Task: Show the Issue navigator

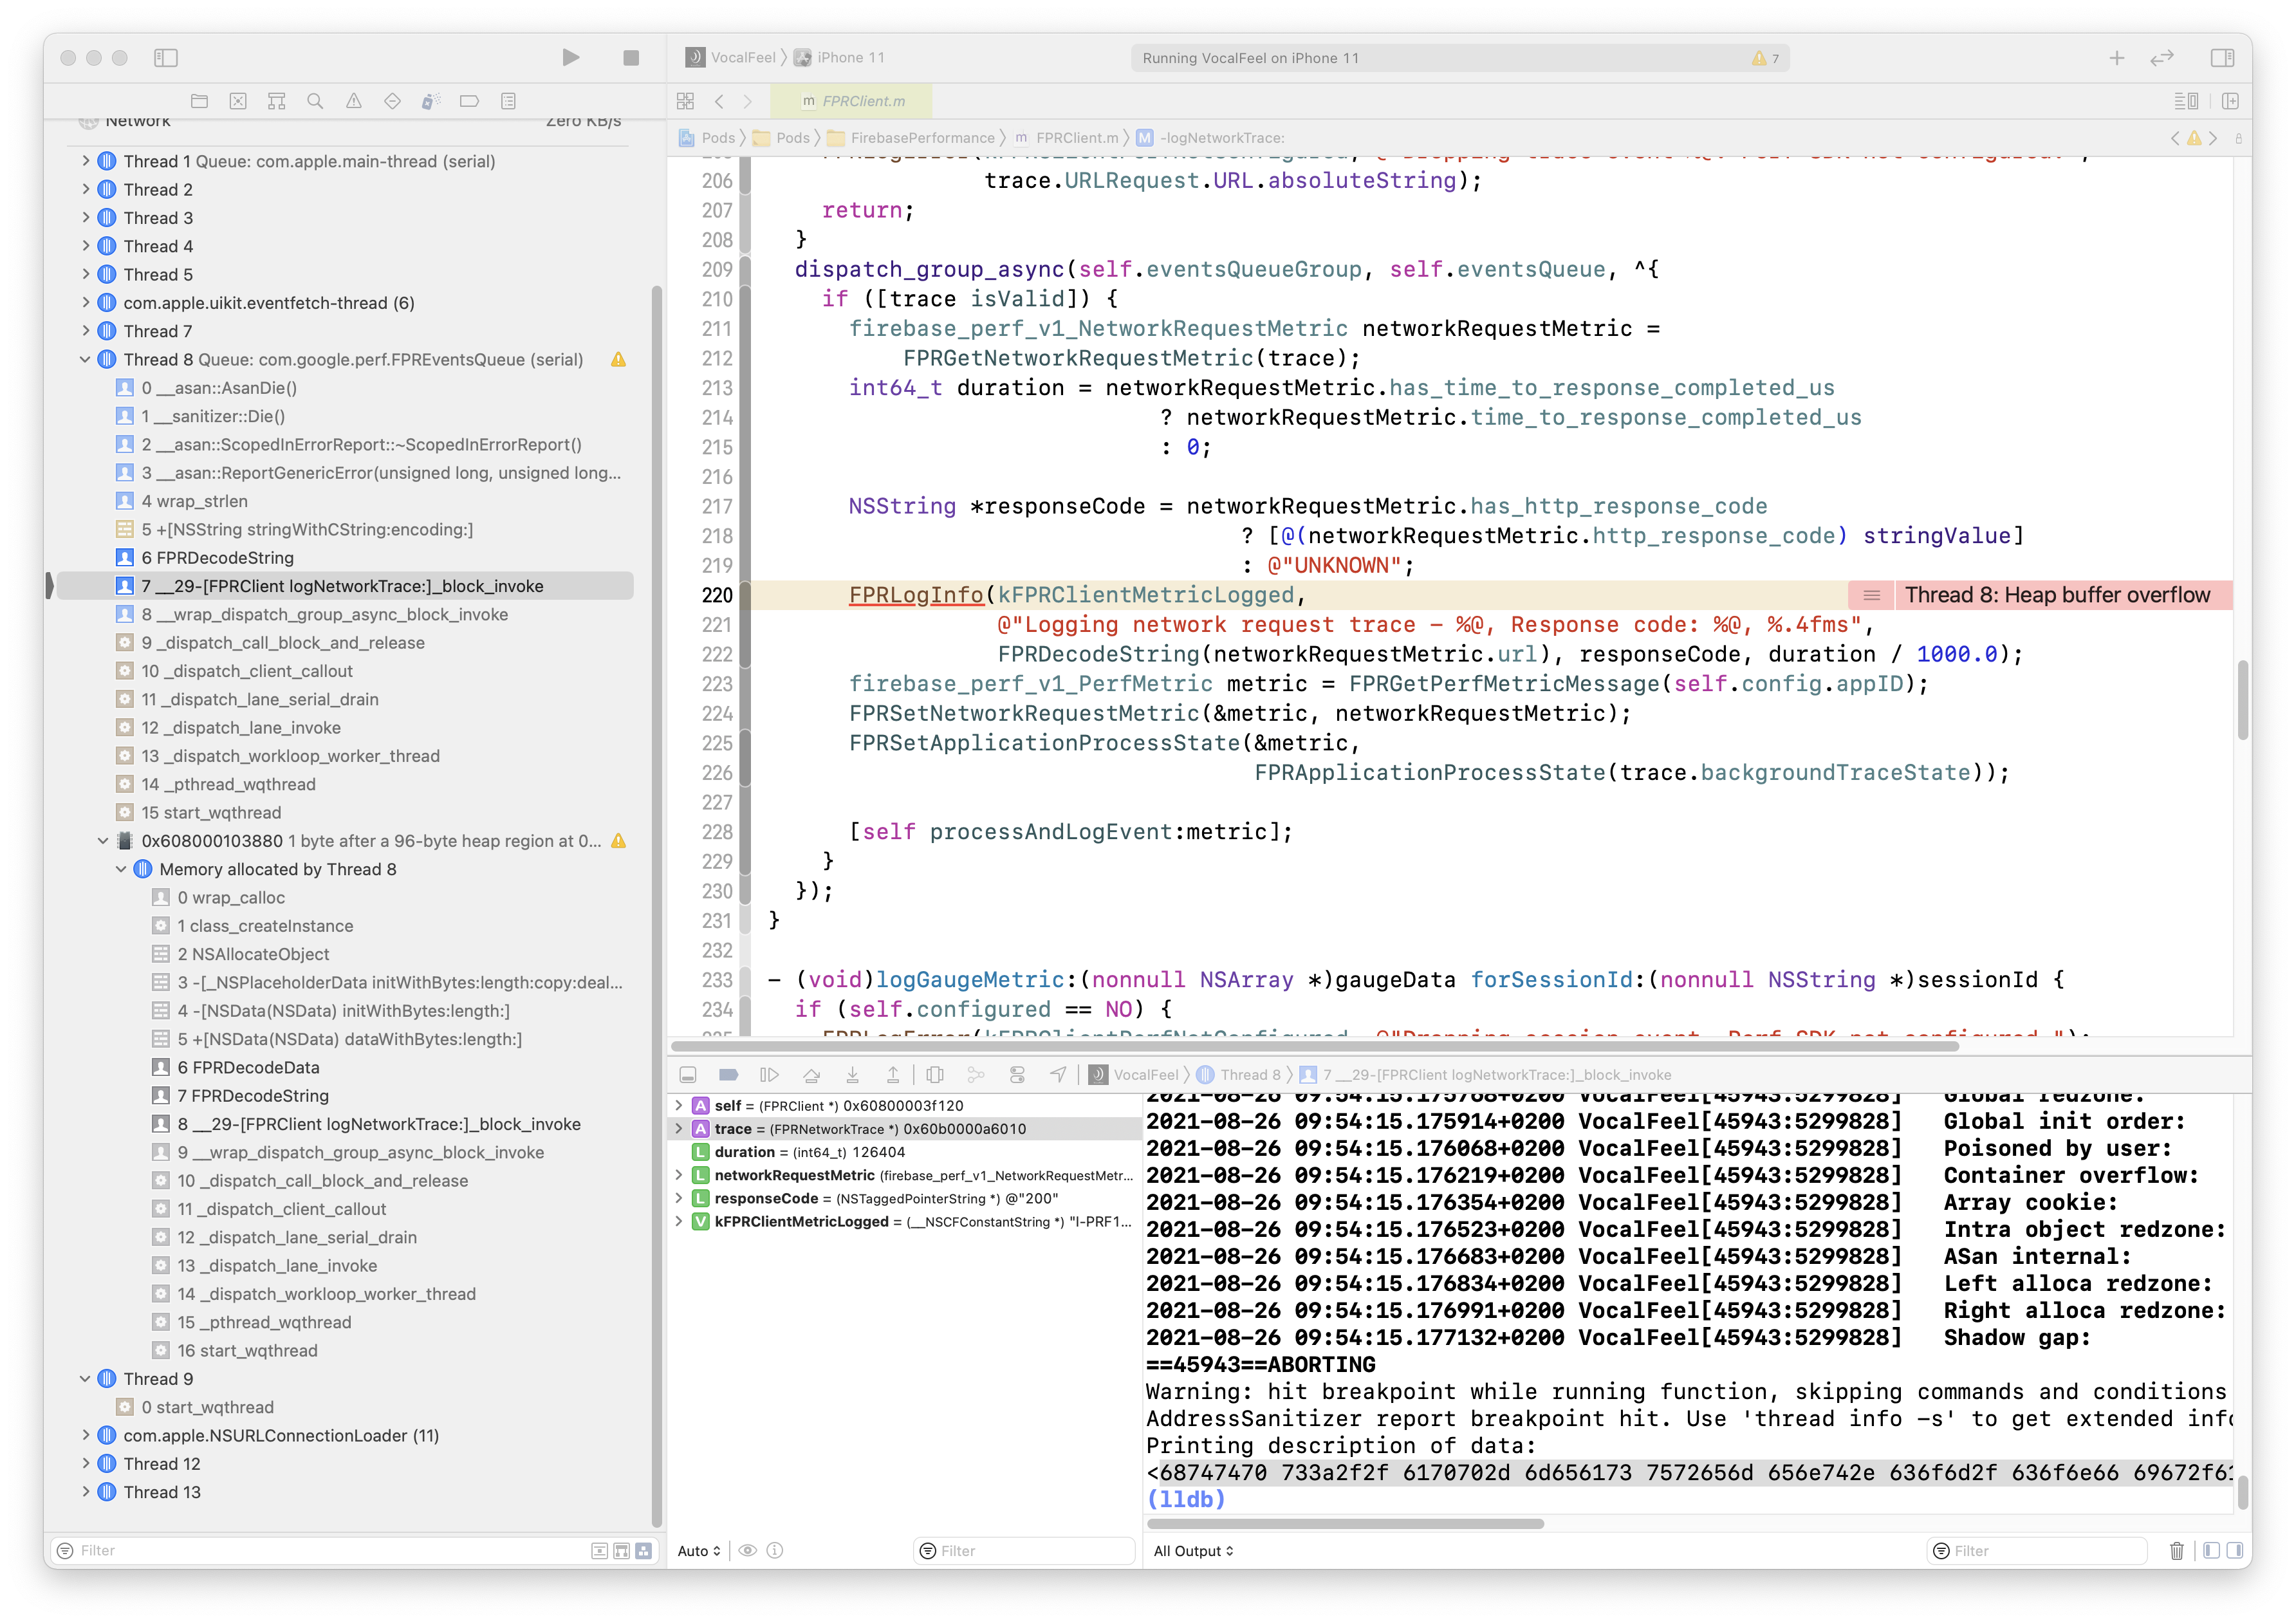Action: (x=354, y=101)
